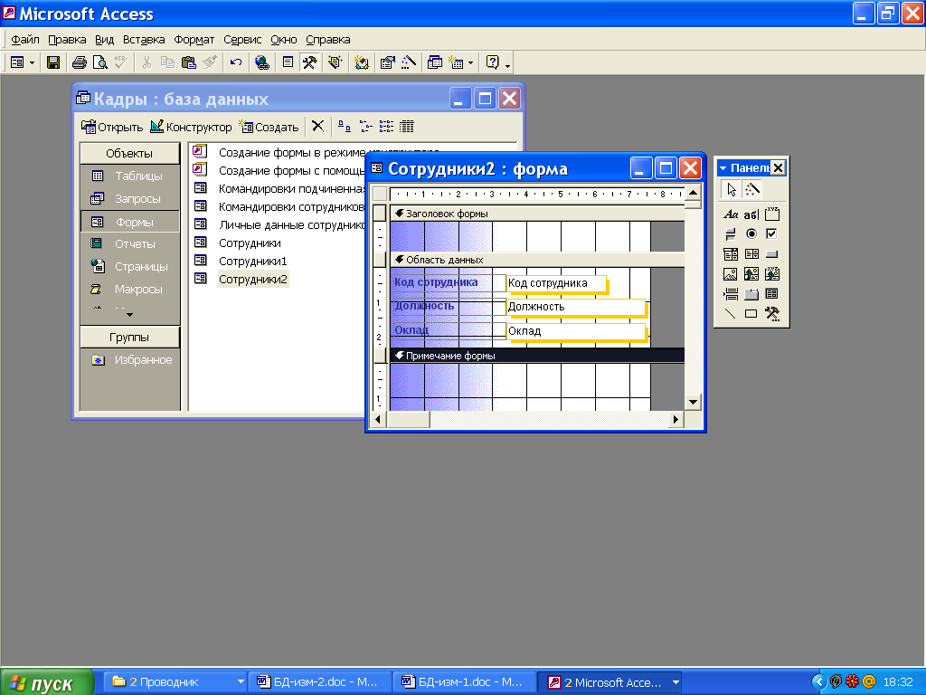Click the AutoFormat toolbar icon
926x695 pixels.
(335, 62)
